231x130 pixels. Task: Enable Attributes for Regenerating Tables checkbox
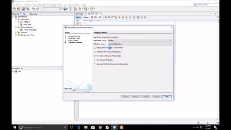tap(95, 52)
